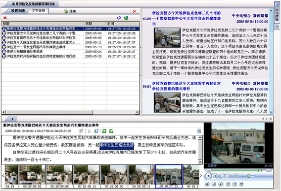The width and height of the screenshot is (281, 191).
Task: Click the volume slider handle in the player
Action: click(x=248, y=176)
